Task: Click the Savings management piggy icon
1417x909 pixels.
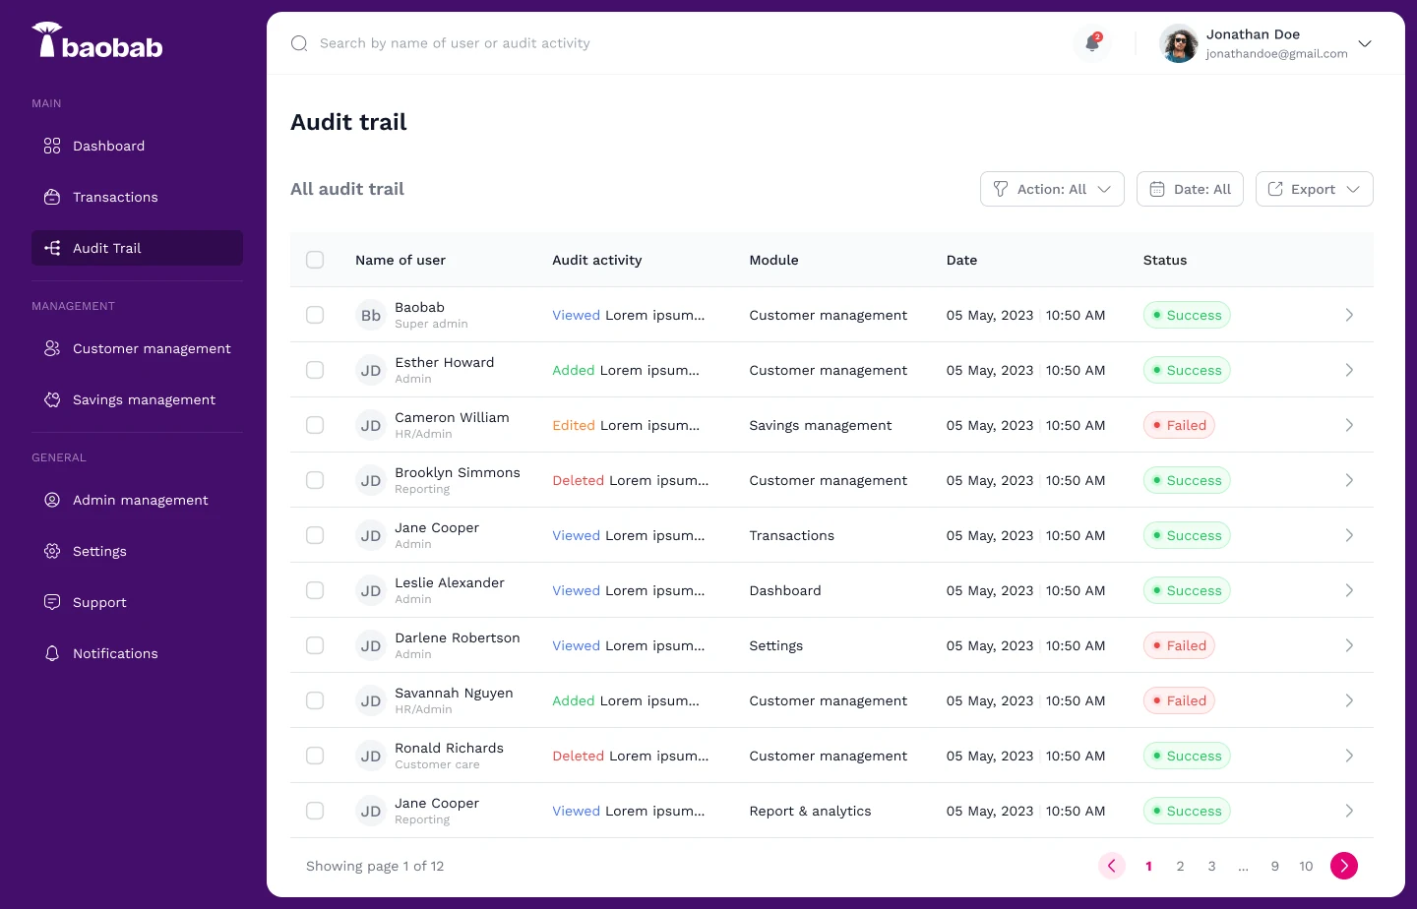Action: click(52, 399)
